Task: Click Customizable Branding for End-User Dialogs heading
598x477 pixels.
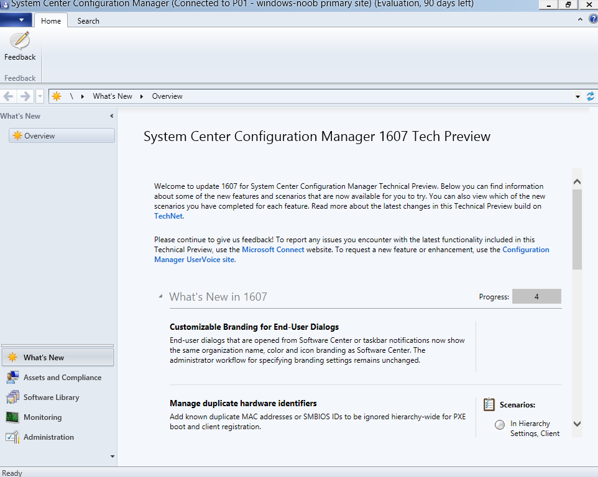Action: (254, 327)
